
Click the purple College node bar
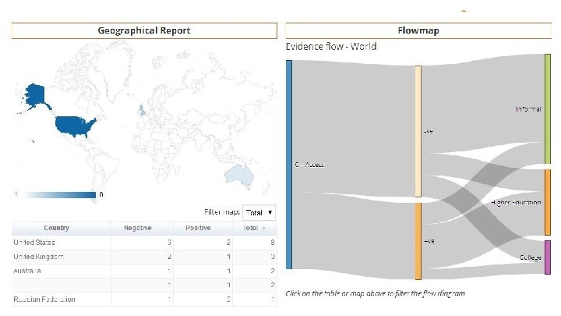(548, 257)
